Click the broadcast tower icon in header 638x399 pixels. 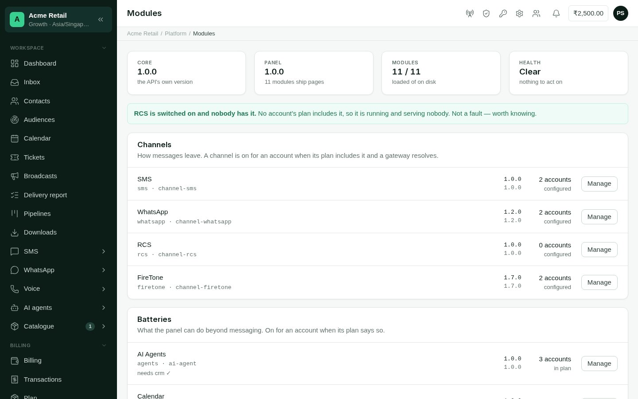point(470,13)
